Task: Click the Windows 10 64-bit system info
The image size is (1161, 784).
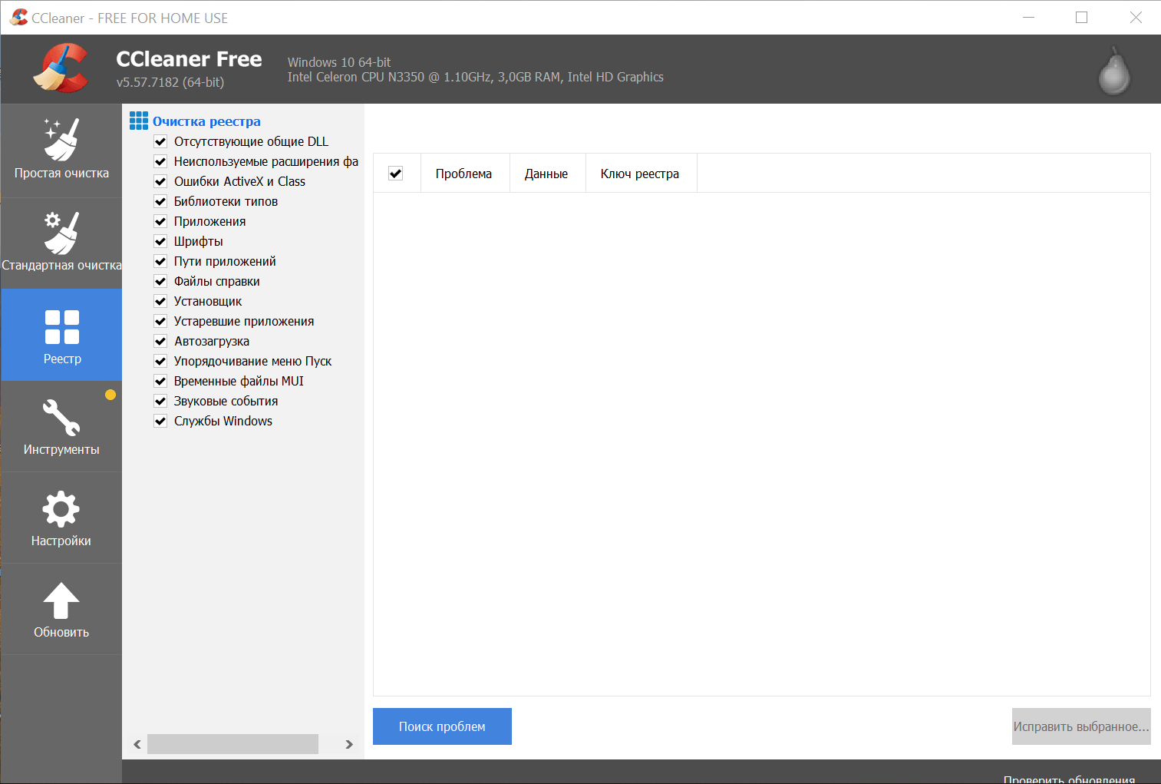Action: (x=339, y=62)
